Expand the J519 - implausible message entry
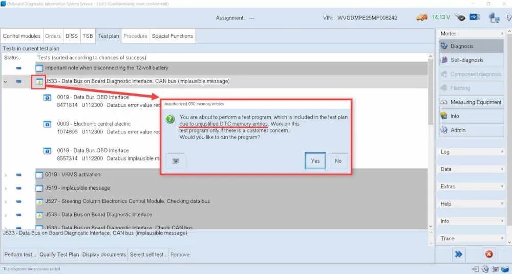The width and height of the screenshot is (512, 274). [5, 189]
